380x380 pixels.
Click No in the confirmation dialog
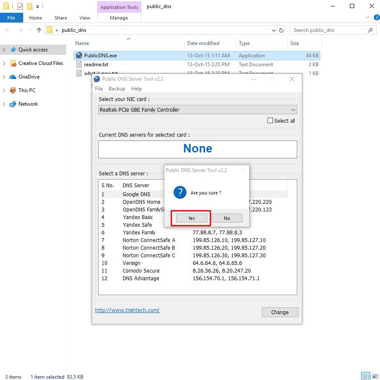(x=227, y=218)
